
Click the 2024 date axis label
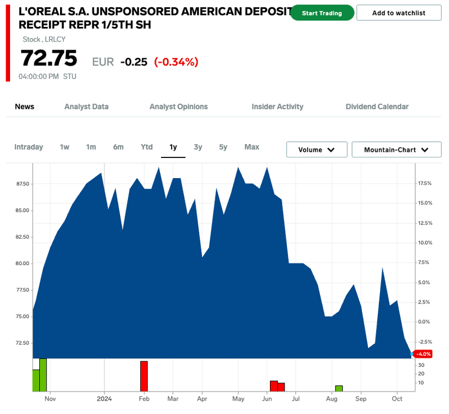(104, 399)
